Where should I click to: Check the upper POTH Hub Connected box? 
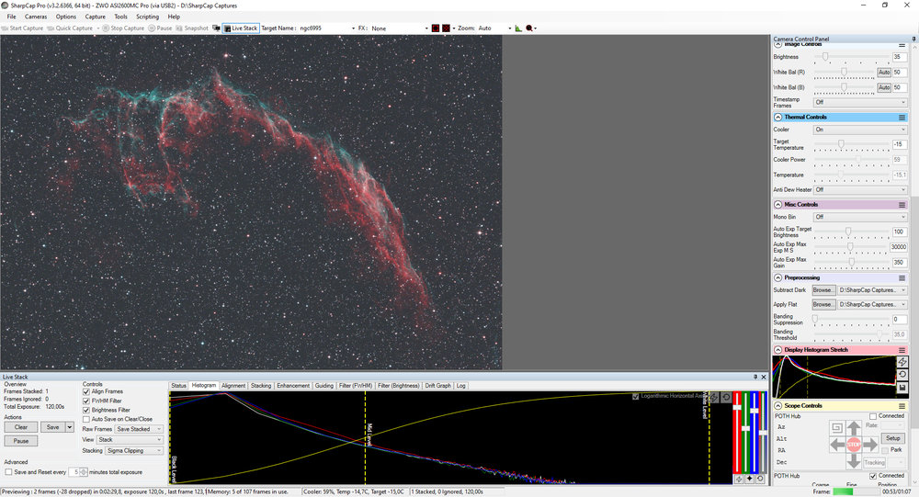point(873,416)
